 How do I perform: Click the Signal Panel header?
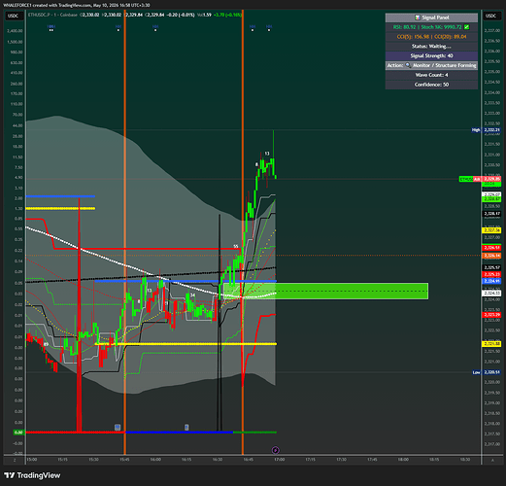pyautogui.click(x=431, y=17)
